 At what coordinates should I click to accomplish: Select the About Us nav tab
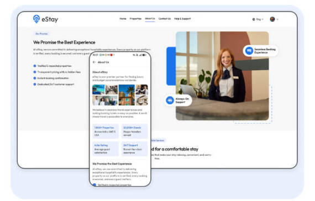(150, 19)
